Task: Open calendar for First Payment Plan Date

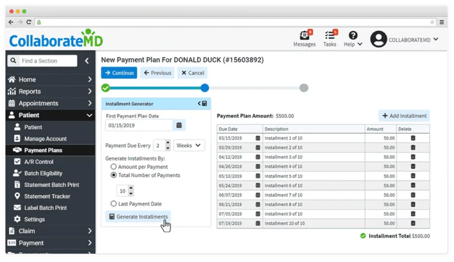Action: [x=179, y=125]
